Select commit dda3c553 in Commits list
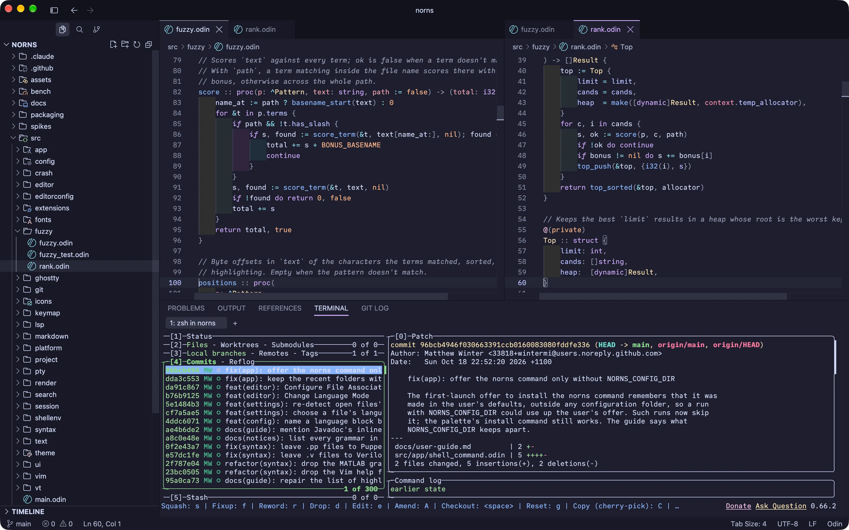The image size is (849, 530). coord(274,379)
